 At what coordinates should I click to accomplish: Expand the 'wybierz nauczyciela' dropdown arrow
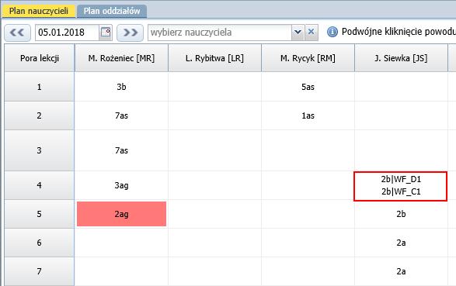[x=298, y=33]
